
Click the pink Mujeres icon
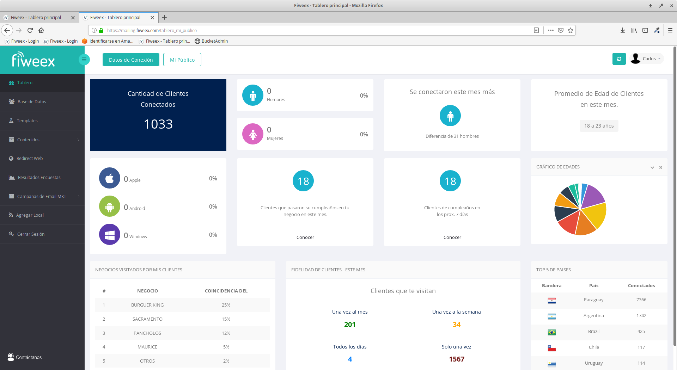pyautogui.click(x=253, y=134)
